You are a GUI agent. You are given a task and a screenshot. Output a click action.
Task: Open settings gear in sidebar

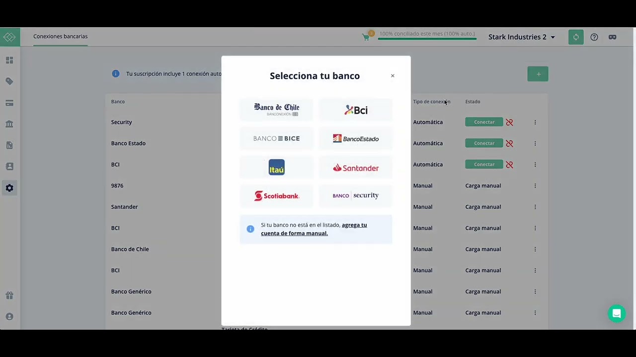pyautogui.click(x=9, y=188)
